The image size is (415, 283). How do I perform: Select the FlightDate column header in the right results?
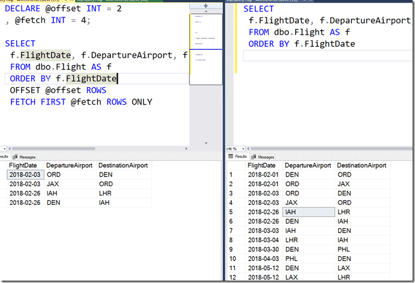click(264, 165)
